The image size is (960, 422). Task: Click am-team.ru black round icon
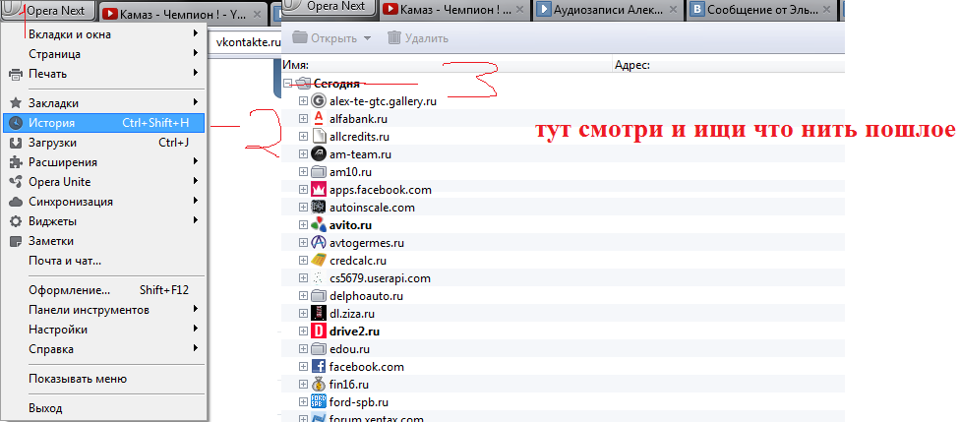click(319, 154)
